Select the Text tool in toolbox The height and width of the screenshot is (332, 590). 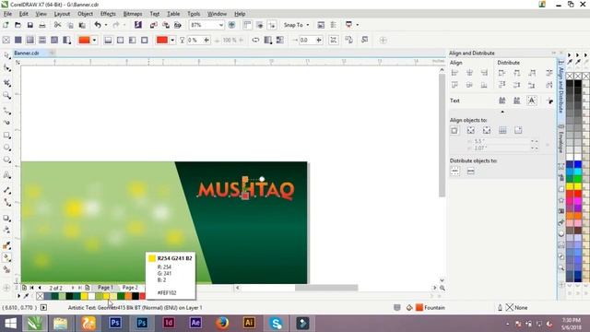point(6,175)
